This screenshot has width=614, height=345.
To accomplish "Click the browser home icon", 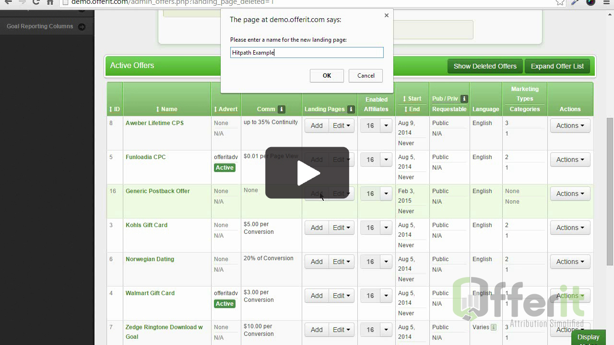I will 50,2.
